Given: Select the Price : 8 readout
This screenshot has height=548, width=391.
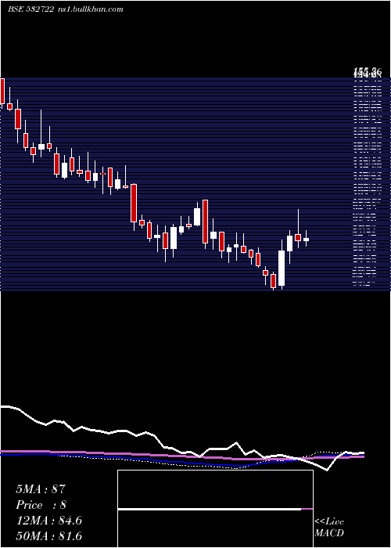Looking at the screenshot, I should tap(41, 505).
